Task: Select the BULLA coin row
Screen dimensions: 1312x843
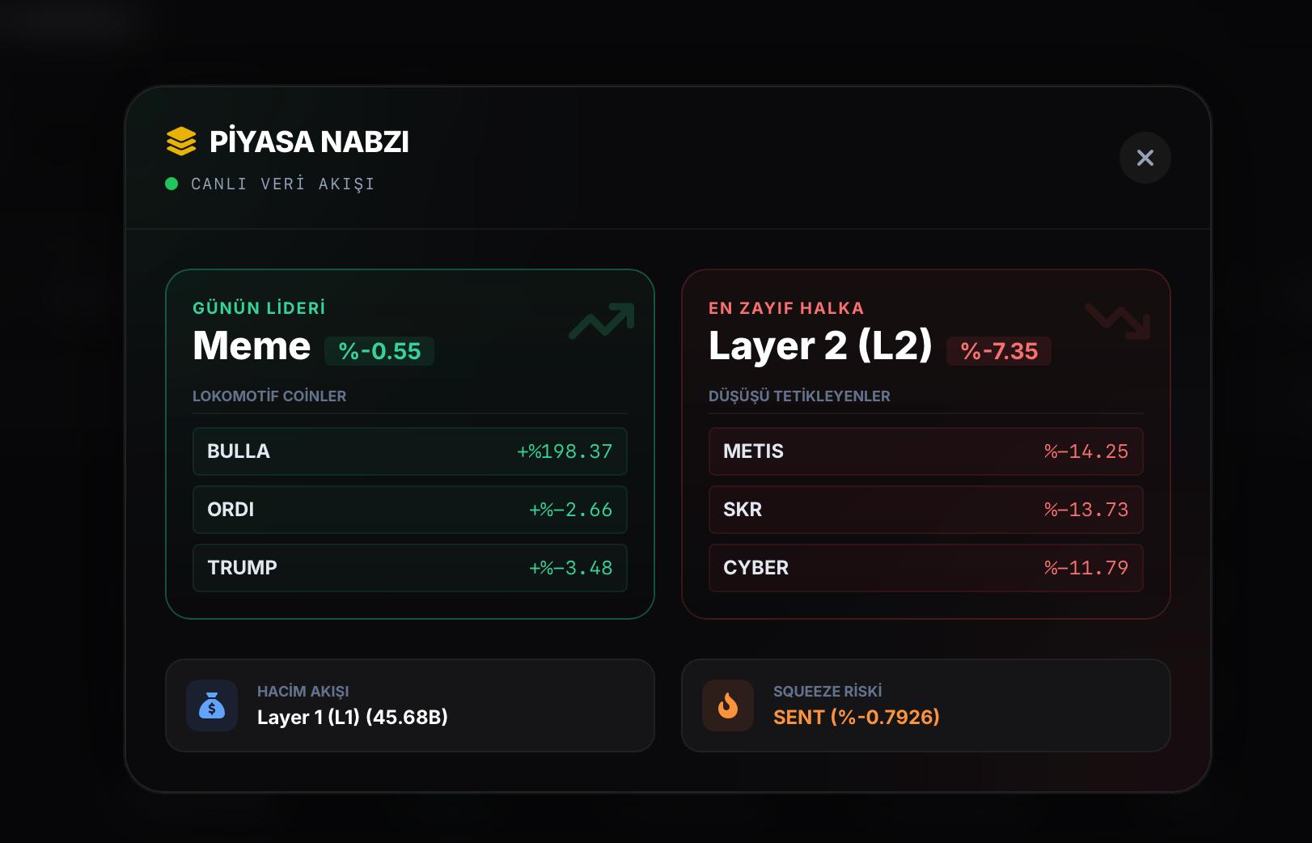Action: (409, 451)
